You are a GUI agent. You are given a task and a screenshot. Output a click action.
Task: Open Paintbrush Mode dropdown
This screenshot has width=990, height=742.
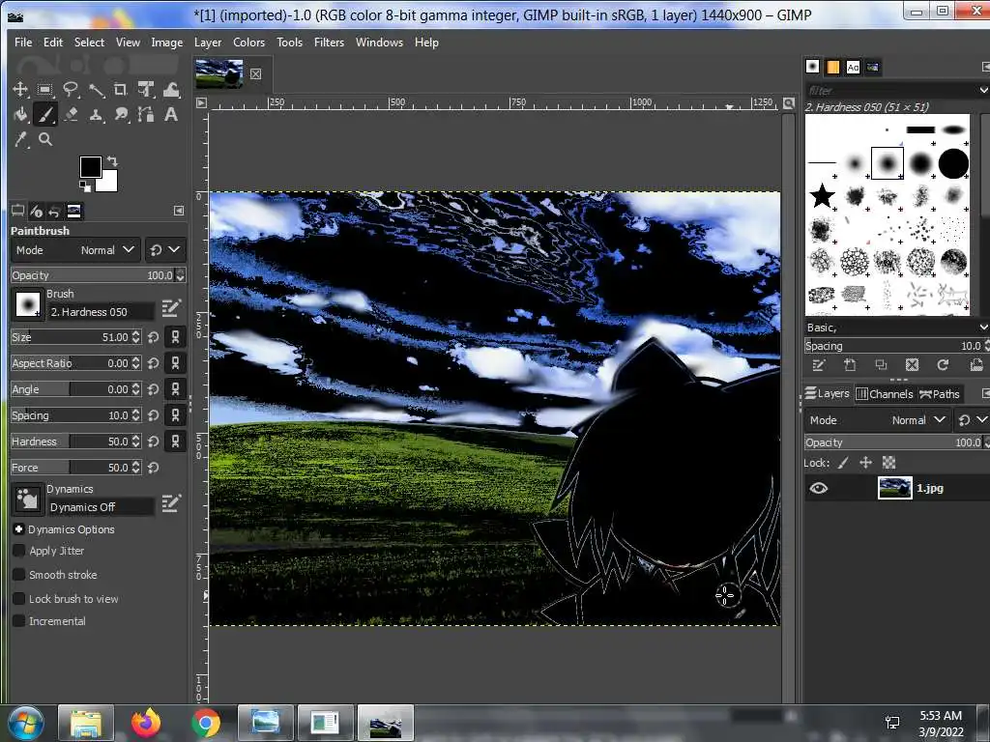(75, 250)
